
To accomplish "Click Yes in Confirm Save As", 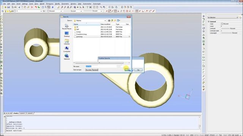I will [128, 70].
